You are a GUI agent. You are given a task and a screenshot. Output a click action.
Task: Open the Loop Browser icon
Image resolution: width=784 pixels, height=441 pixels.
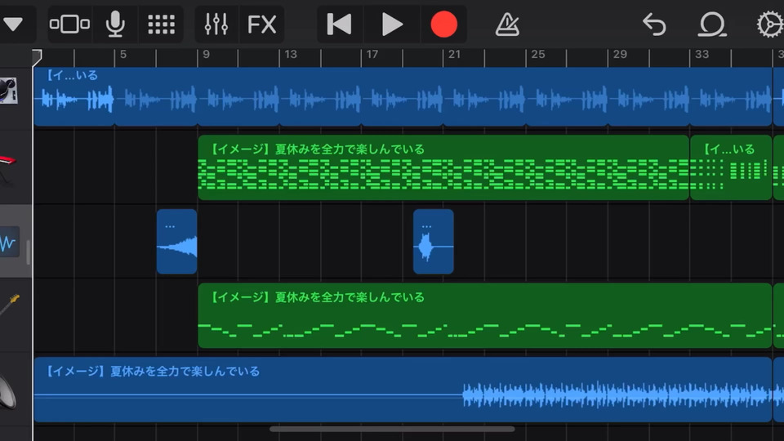tap(711, 24)
